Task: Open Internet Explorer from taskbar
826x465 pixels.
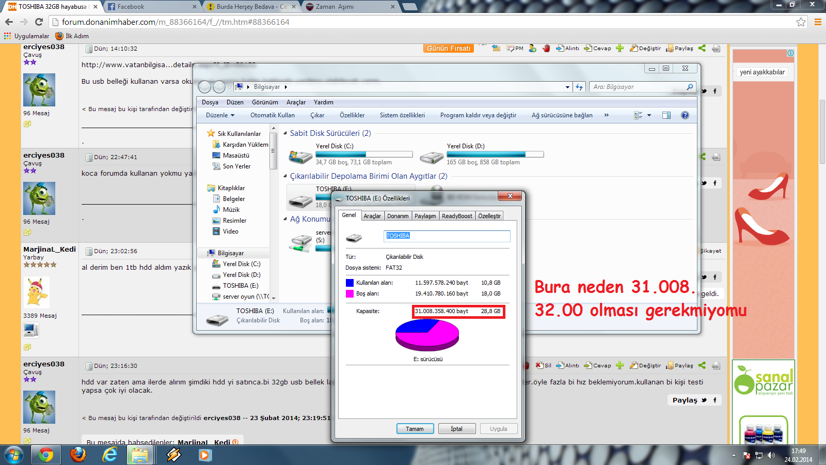Action: [109, 455]
